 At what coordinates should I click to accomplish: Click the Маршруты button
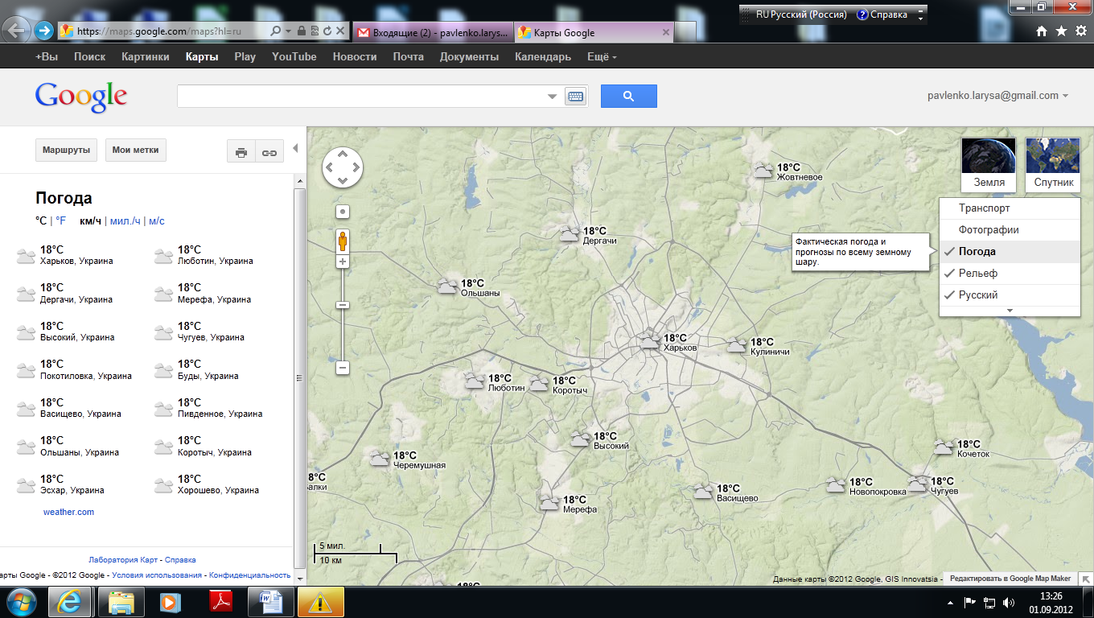click(x=67, y=150)
